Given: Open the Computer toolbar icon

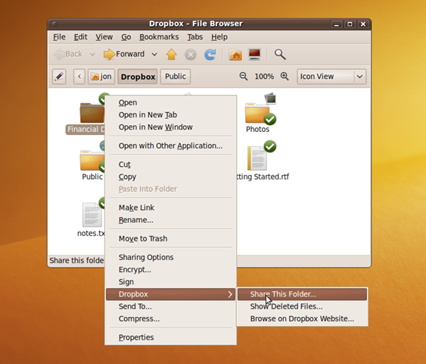Looking at the screenshot, I should coord(254,54).
